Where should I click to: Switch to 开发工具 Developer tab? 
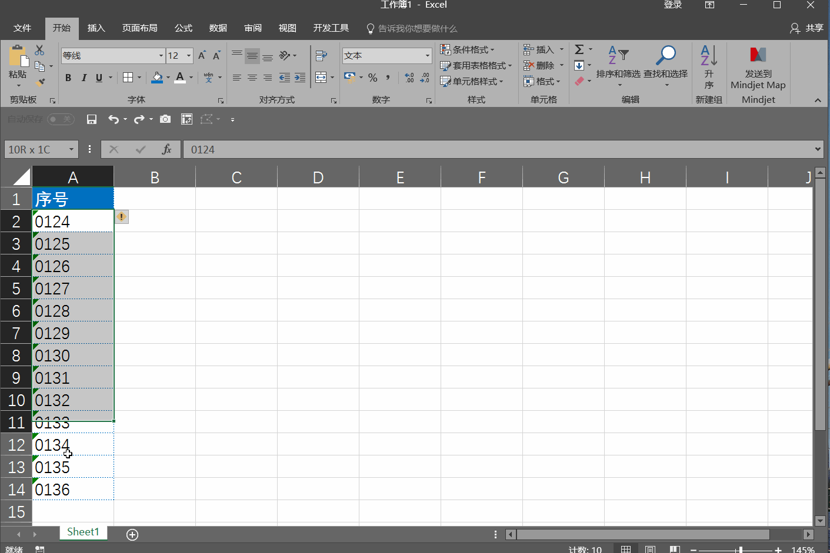click(x=331, y=28)
